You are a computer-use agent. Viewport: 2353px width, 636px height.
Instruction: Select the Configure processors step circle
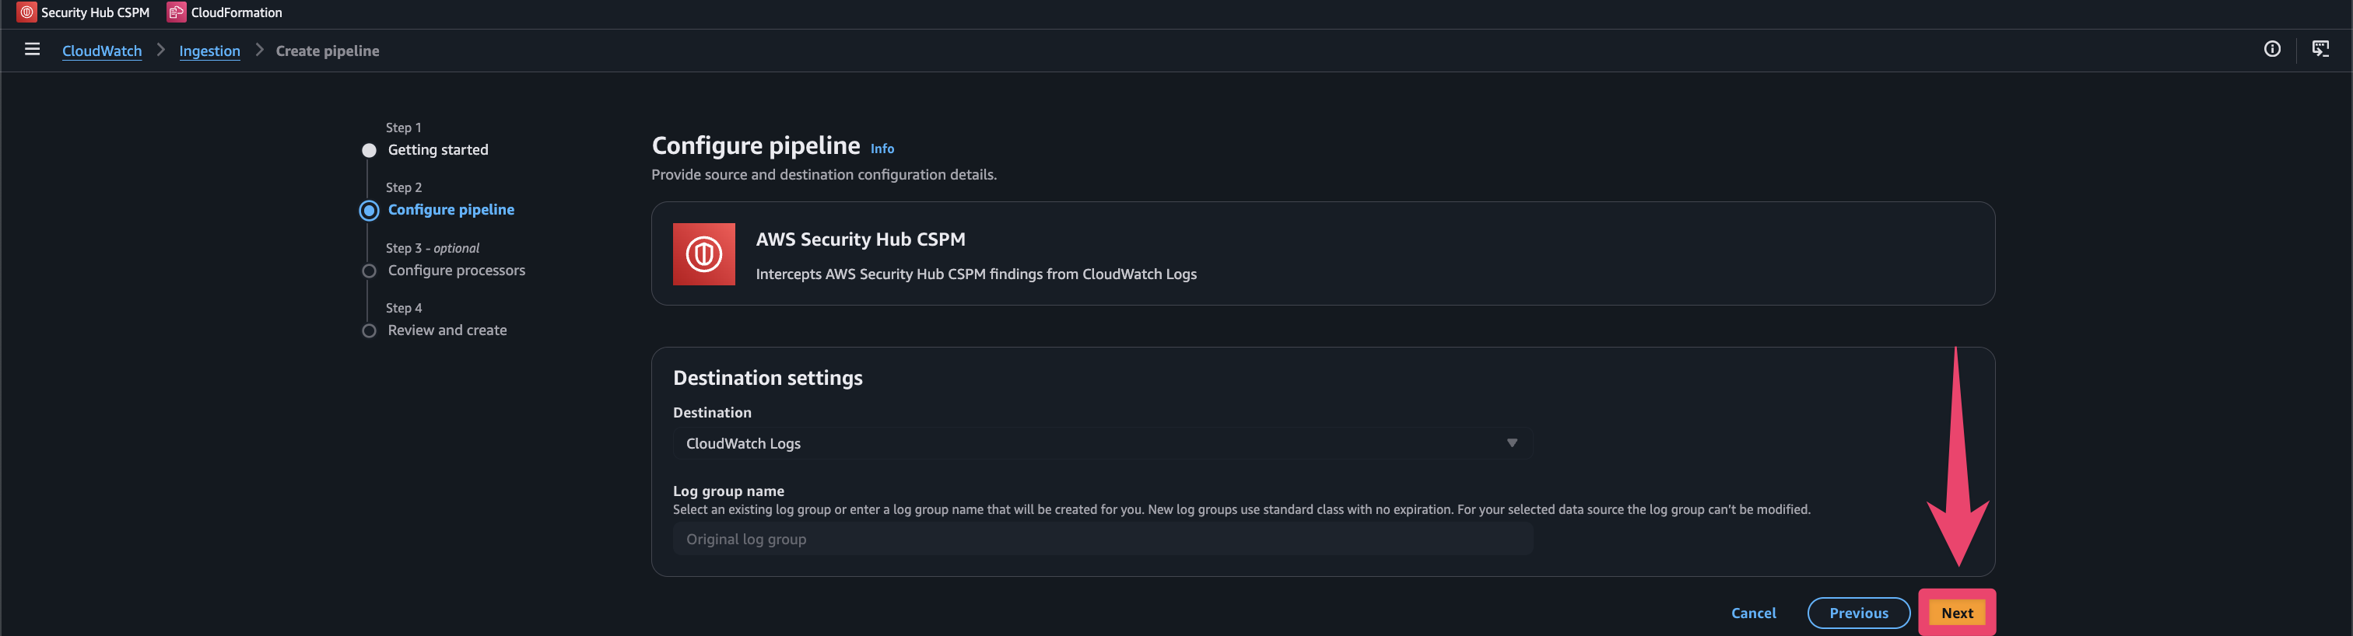pos(369,271)
